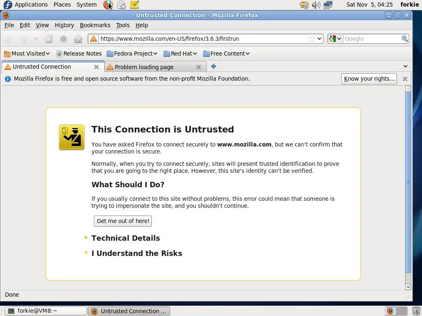Open the Help menu
This screenshot has height=316, width=422.
[142, 25]
